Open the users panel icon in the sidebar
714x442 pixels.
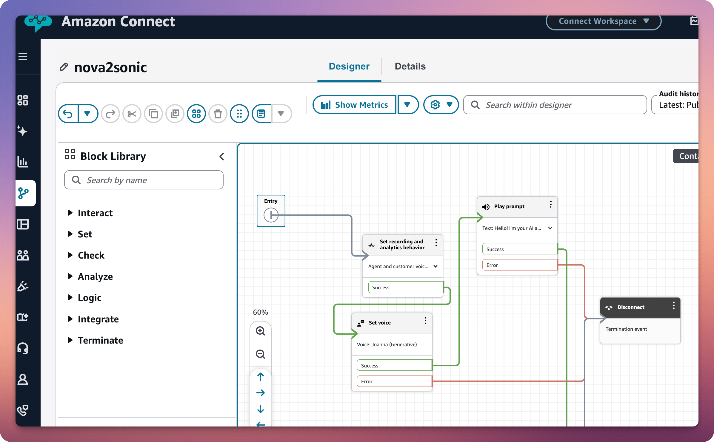[23, 255]
